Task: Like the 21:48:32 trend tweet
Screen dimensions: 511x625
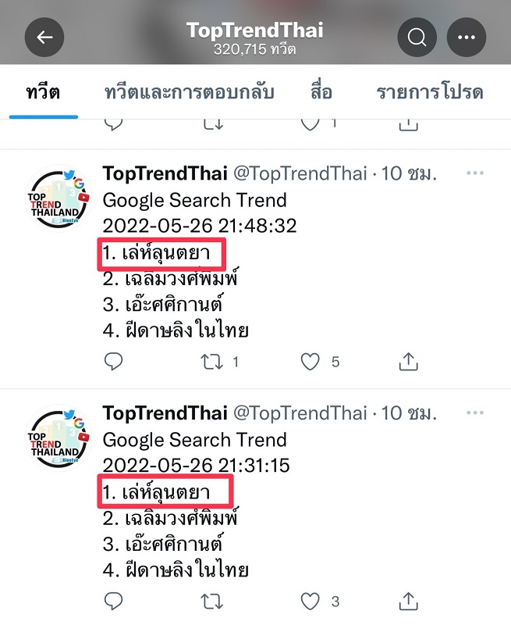Action: coord(311,361)
